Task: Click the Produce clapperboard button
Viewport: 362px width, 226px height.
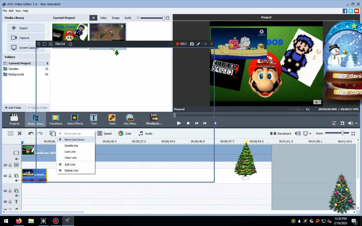Action: pos(154,119)
